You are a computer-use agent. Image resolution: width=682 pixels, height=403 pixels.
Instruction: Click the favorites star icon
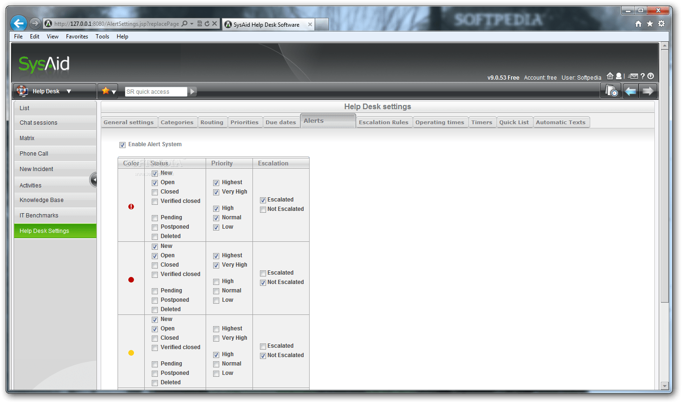point(106,90)
